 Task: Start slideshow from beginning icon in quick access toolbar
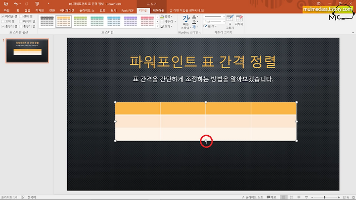point(37,4)
